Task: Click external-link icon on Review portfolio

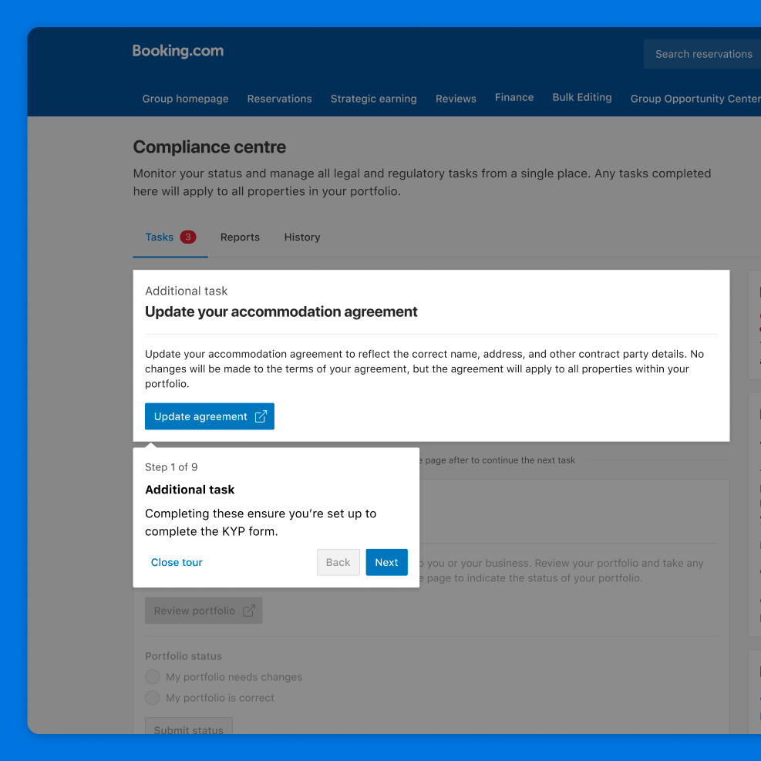Action: click(x=248, y=611)
